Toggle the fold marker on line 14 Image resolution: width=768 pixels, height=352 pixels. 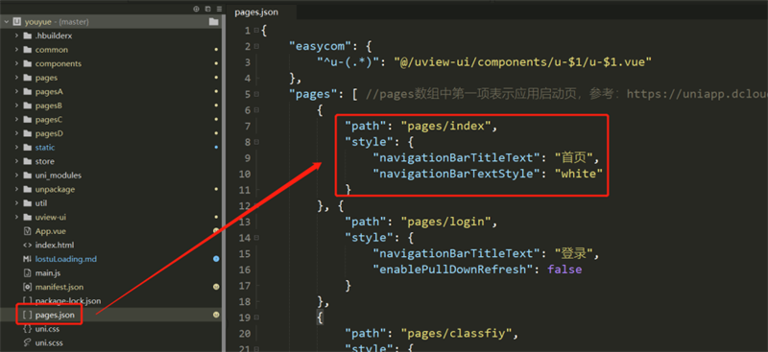pos(256,238)
